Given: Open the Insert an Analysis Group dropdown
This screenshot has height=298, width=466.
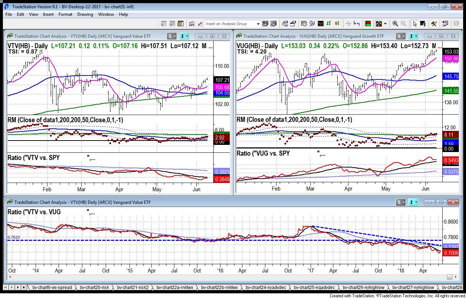Looking at the screenshot, I should (x=258, y=24).
